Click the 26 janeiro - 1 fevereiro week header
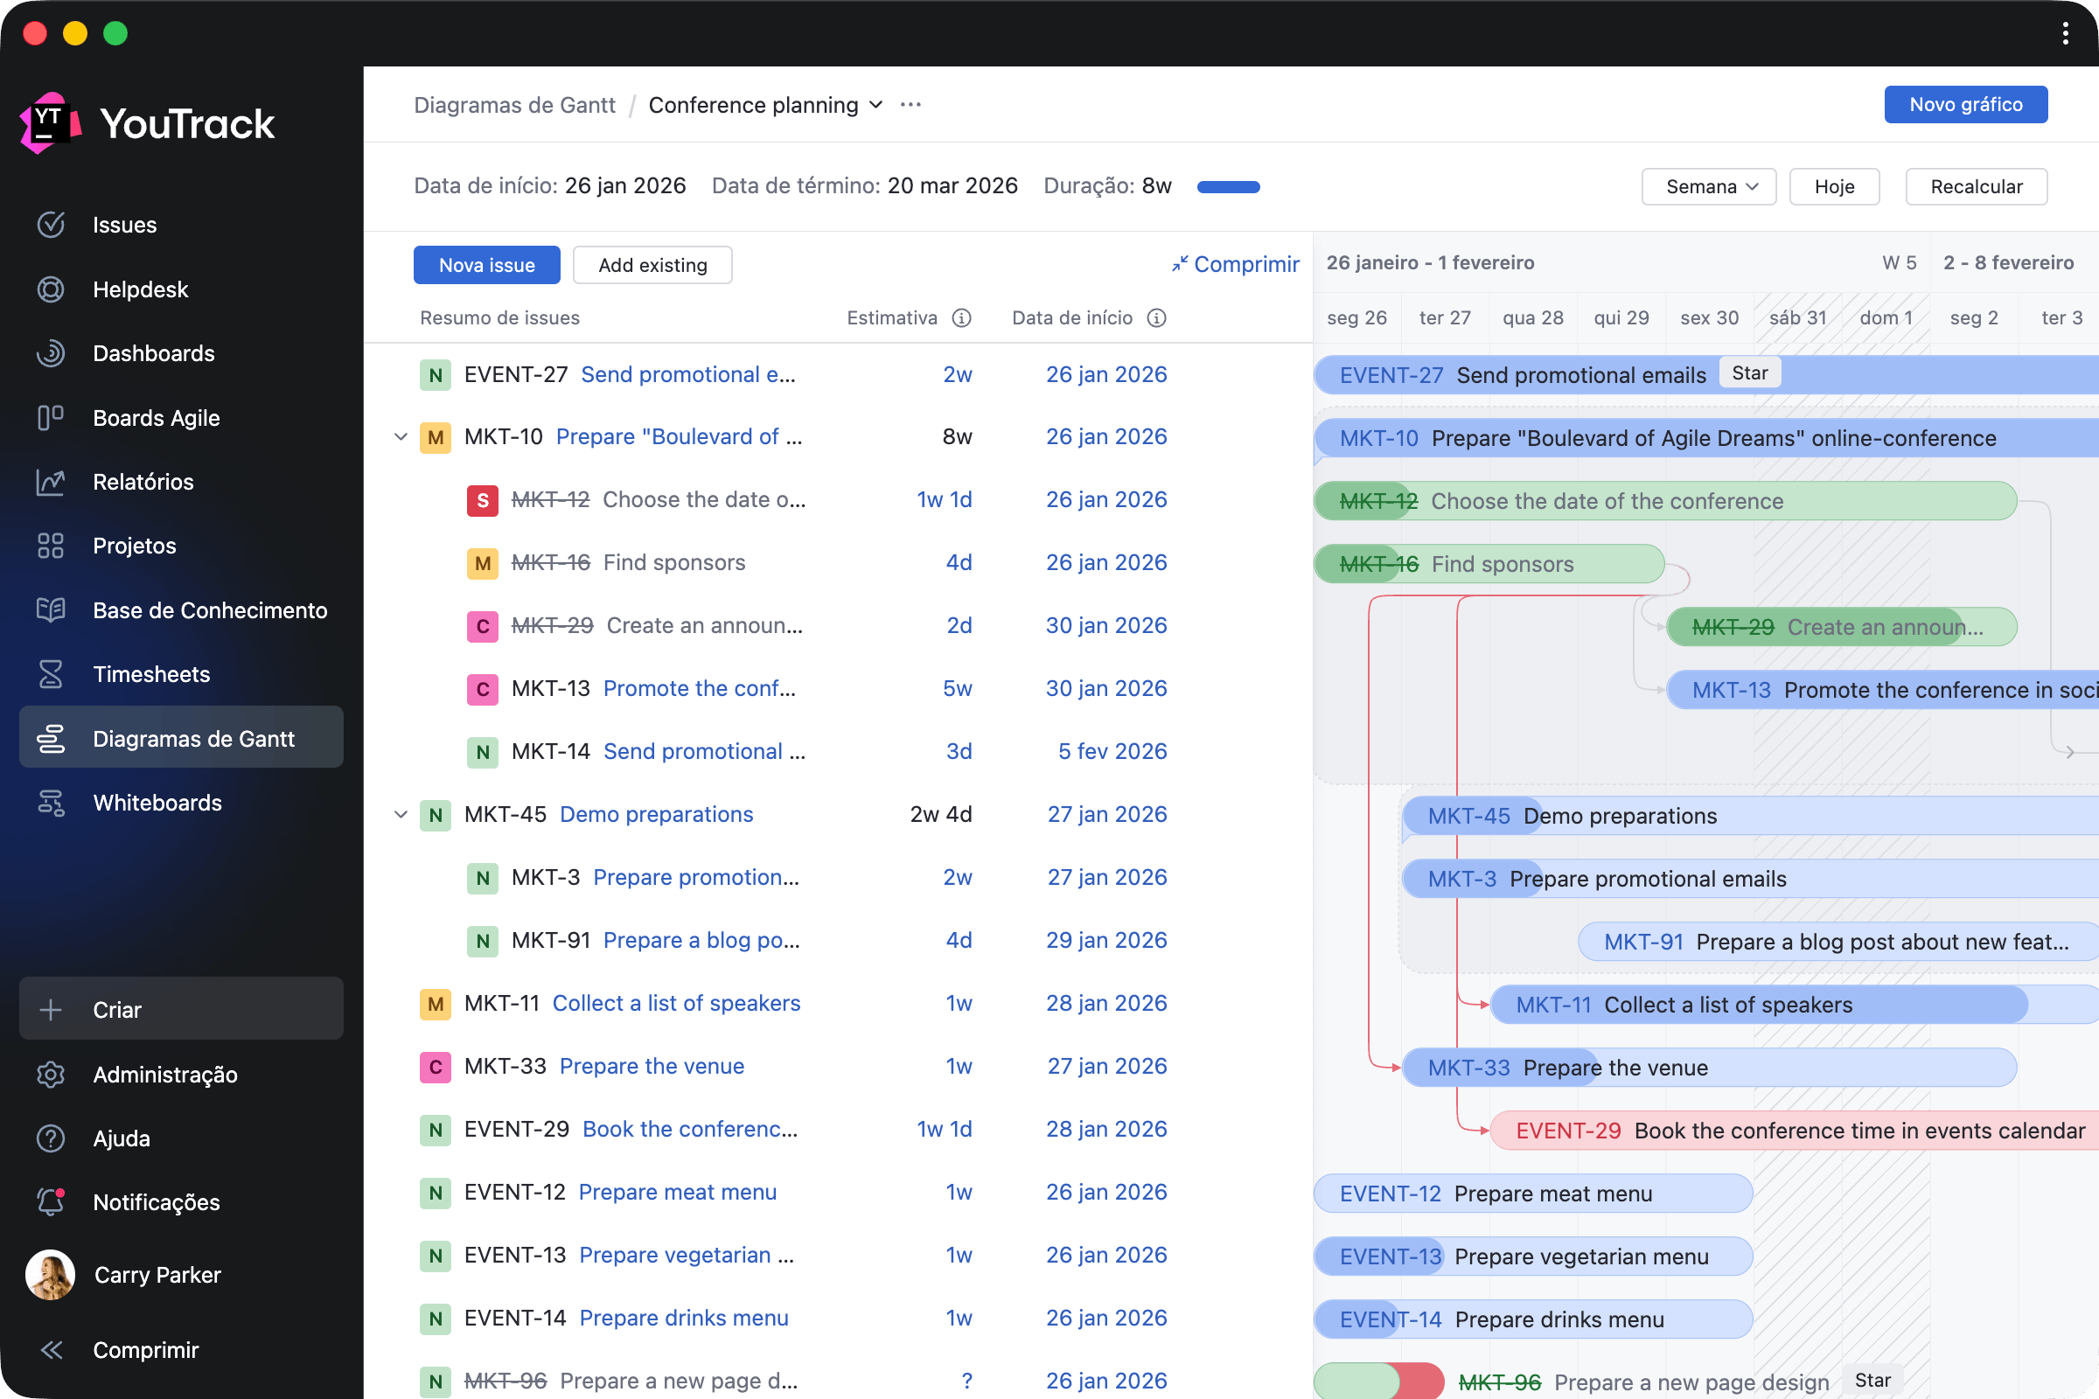2099x1399 pixels. (1430, 262)
